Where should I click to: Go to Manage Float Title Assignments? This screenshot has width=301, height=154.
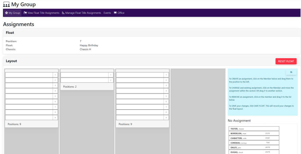click(83, 13)
